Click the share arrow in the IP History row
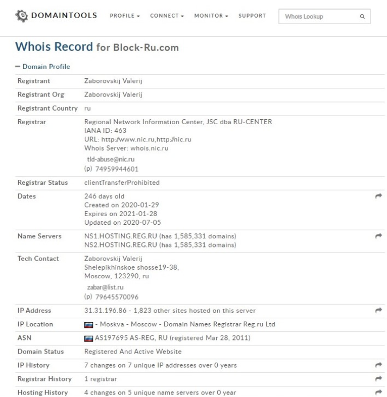 point(378,365)
